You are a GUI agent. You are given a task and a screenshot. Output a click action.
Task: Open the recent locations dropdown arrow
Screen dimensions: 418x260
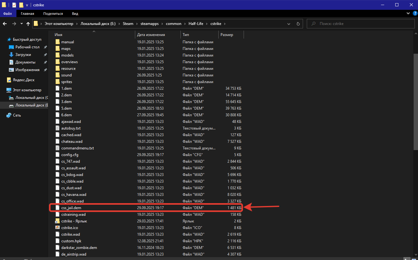pos(21,24)
